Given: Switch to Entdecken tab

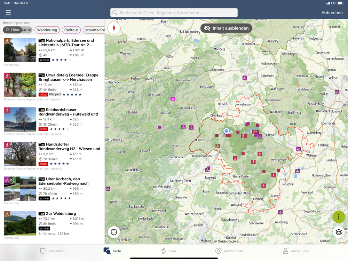Looking at the screenshot, I should pos(53,251).
